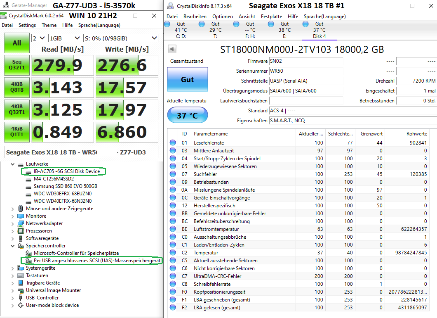
Task: Click the Monitore device icon
Action: 21,216
